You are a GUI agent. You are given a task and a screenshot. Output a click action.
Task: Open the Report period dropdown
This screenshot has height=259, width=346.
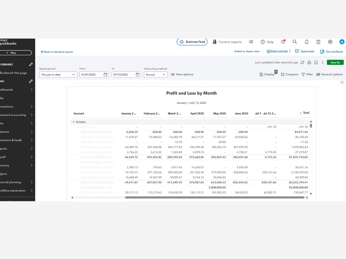58,75
